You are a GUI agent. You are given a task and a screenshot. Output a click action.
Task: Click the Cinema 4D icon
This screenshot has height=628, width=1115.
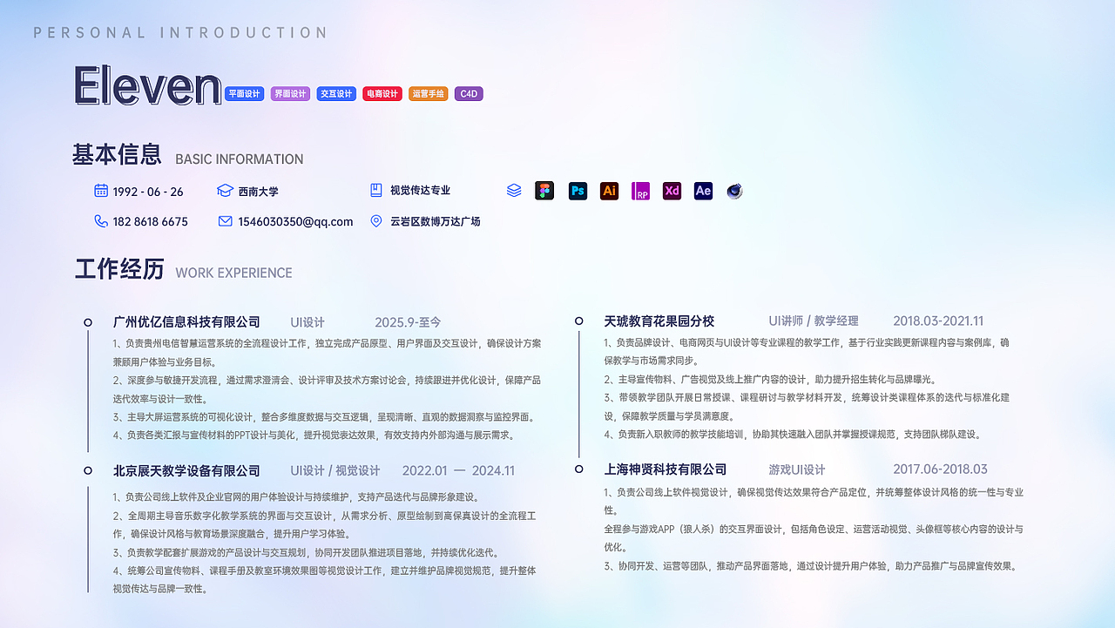[x=734, y=191]
